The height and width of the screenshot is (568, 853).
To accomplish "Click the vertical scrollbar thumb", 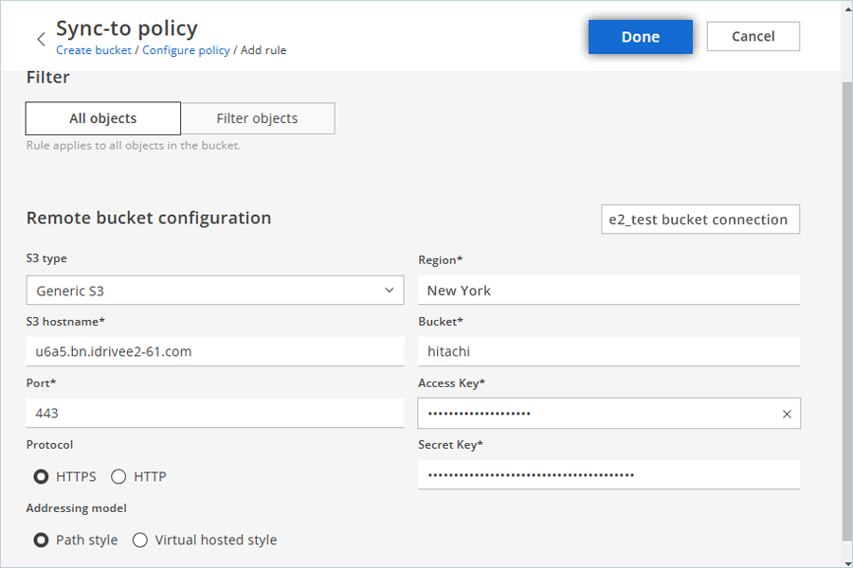I will [847, 311].
